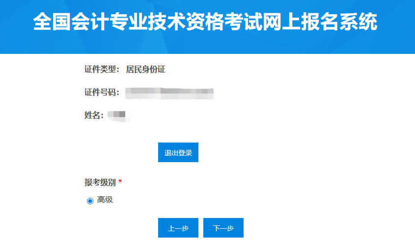The image size is (415, 241).
Task: Click the 姓名 label
Action: pos(94,116)
